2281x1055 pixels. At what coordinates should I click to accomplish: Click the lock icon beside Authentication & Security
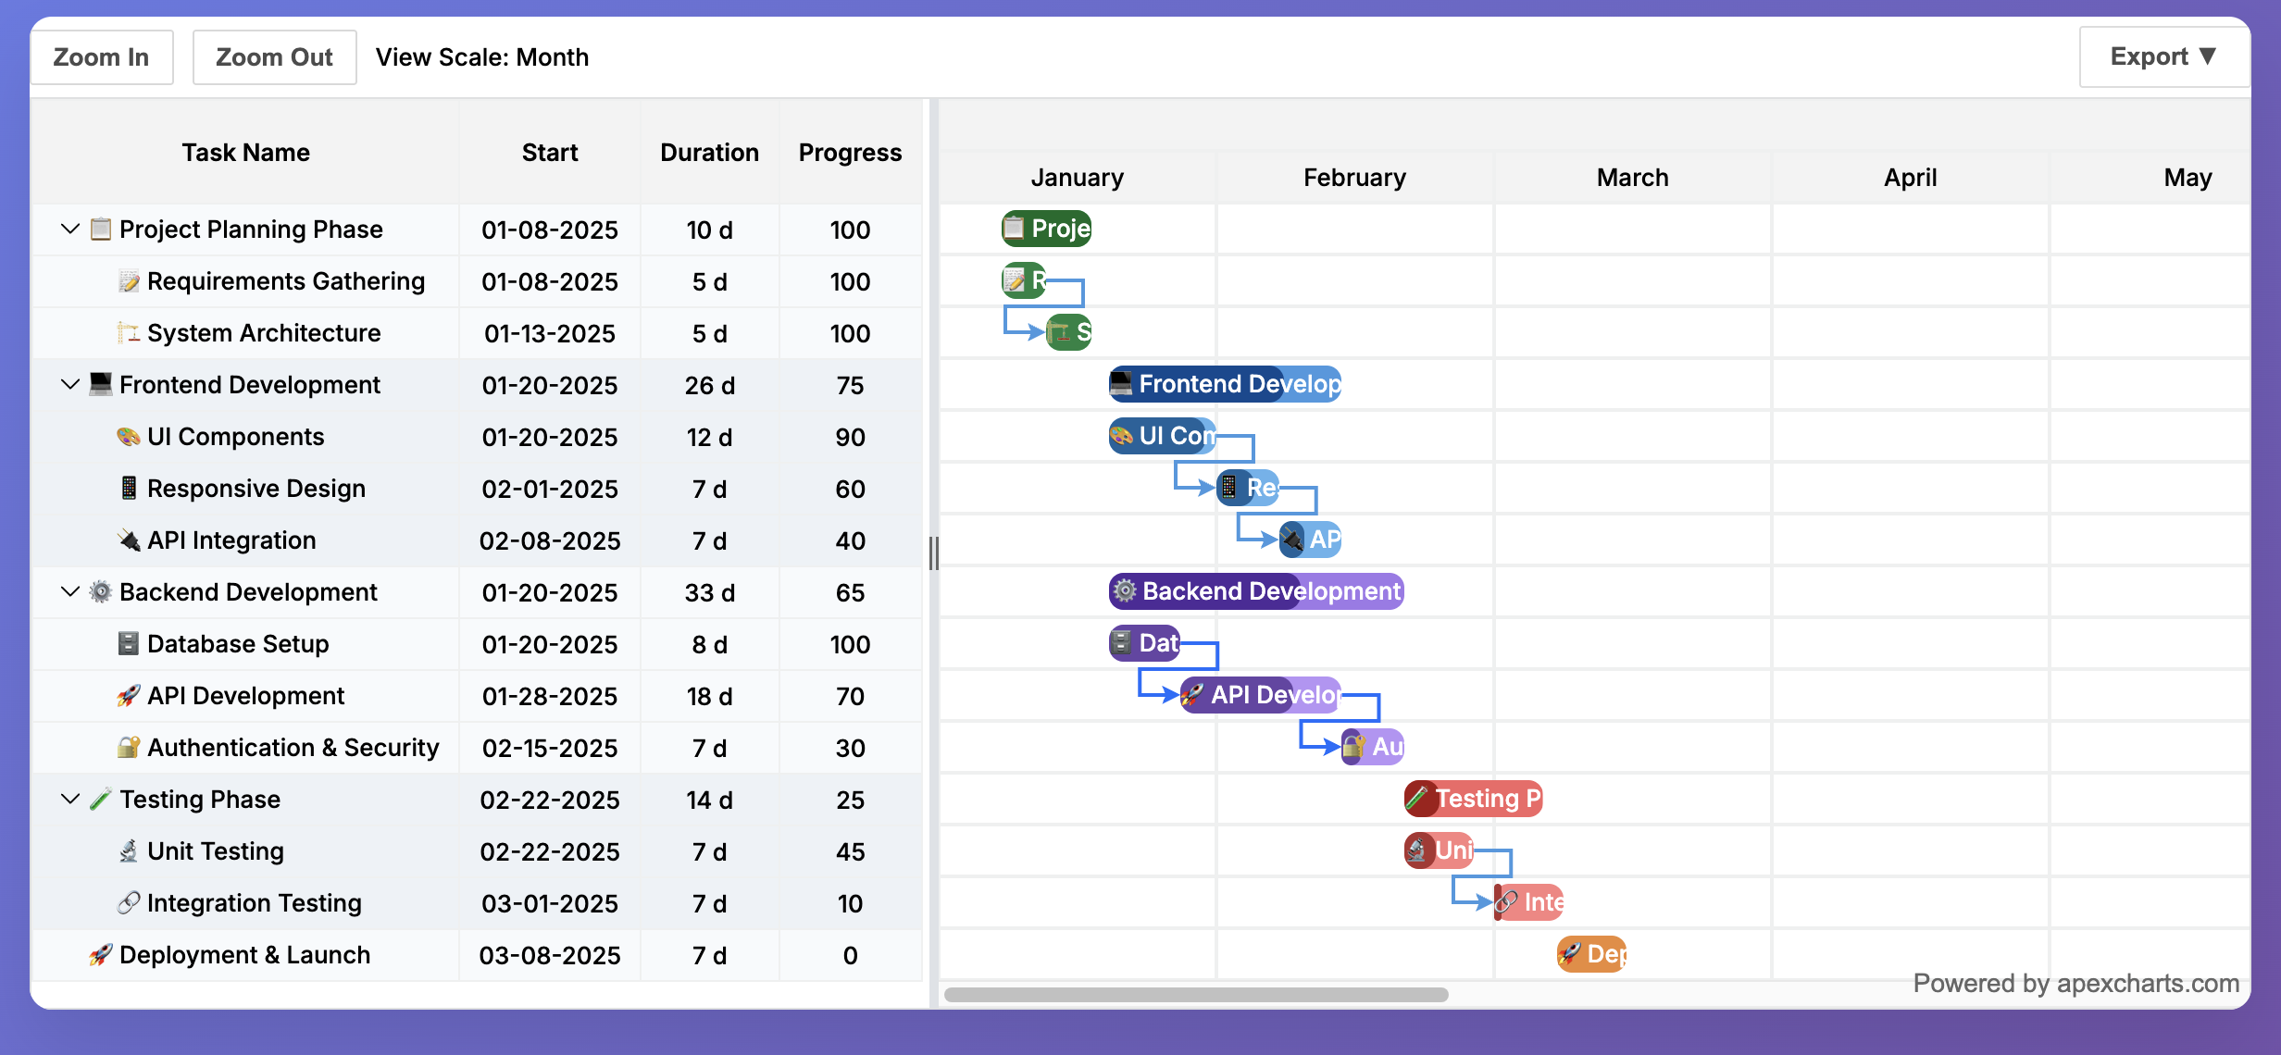click(129, 747)
